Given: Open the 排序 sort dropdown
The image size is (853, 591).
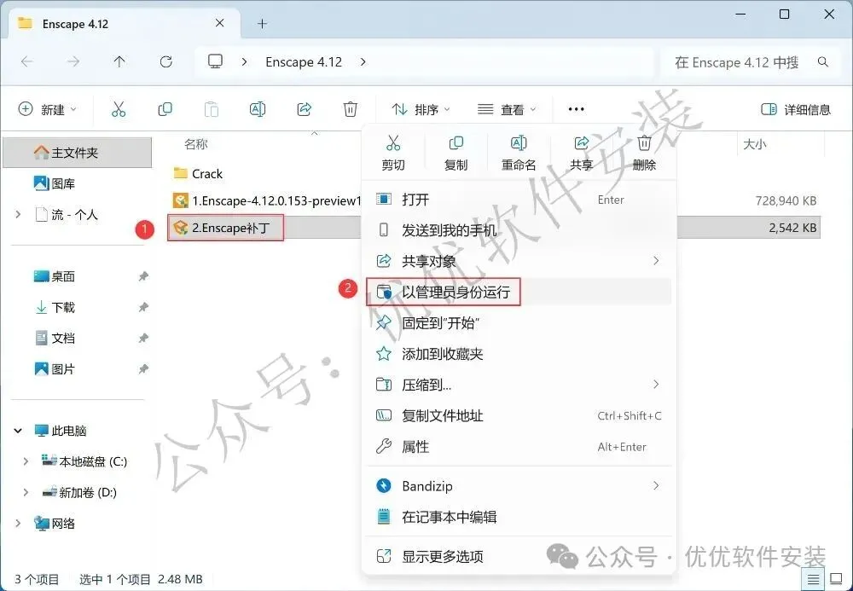Looking at the screenshot, I should pos(421,109).
